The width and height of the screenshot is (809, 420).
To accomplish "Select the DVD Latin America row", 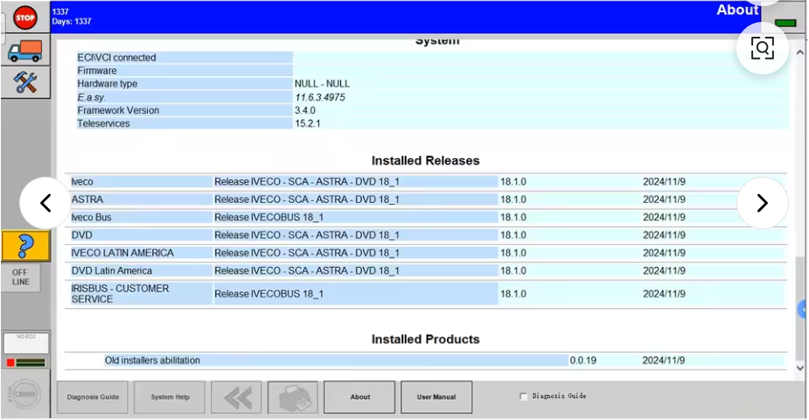I will tap(111, 271).
